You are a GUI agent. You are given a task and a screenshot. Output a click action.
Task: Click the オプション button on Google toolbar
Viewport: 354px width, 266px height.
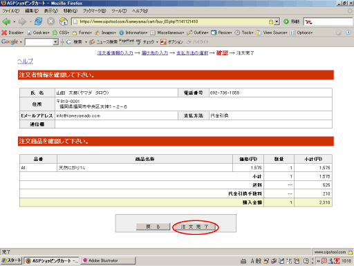pyautogui.click(x=172, y=42)
